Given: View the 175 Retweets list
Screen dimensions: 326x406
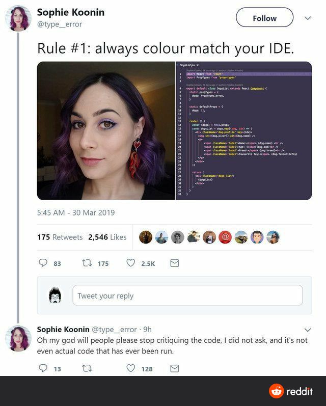Looking at the screenshot, I should (60, 237).
